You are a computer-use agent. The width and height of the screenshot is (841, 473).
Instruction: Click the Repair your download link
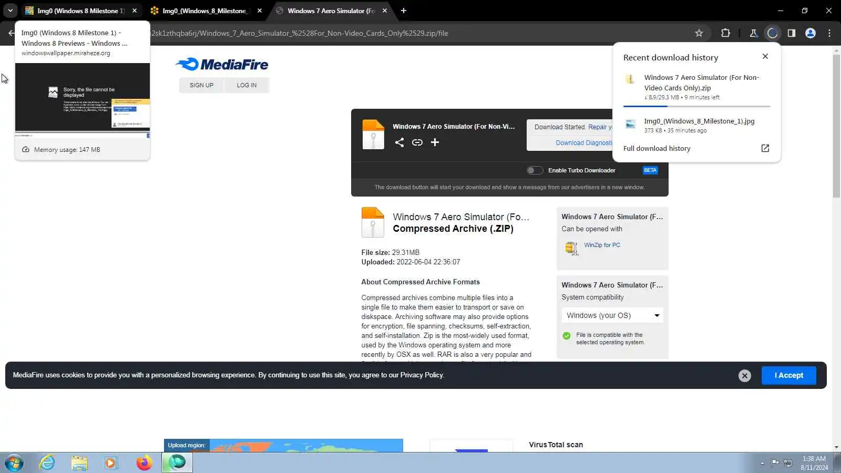point(600,127)
